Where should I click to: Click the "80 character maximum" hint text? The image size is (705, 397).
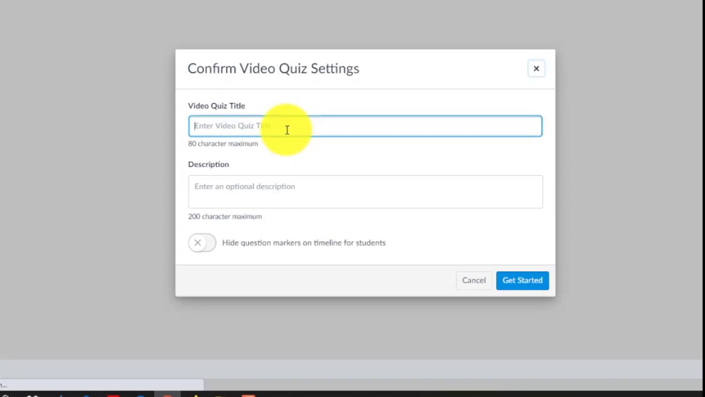[223, 143]
